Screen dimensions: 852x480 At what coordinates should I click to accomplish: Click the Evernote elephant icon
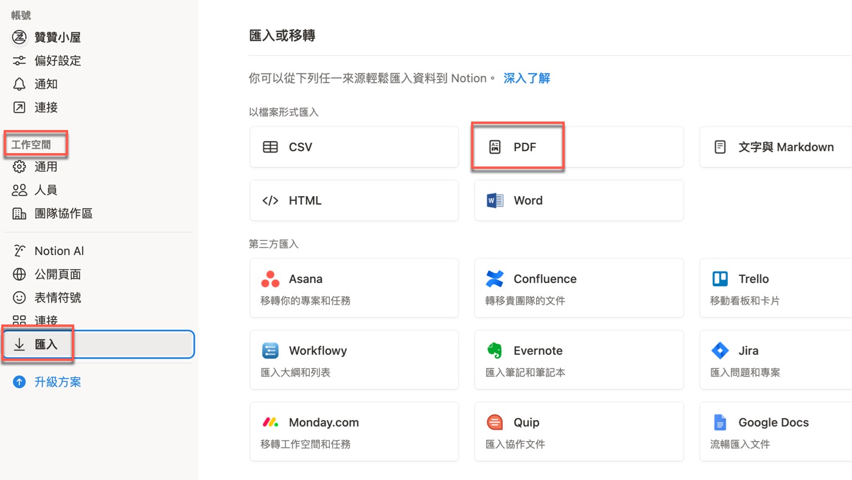(495, 351)
